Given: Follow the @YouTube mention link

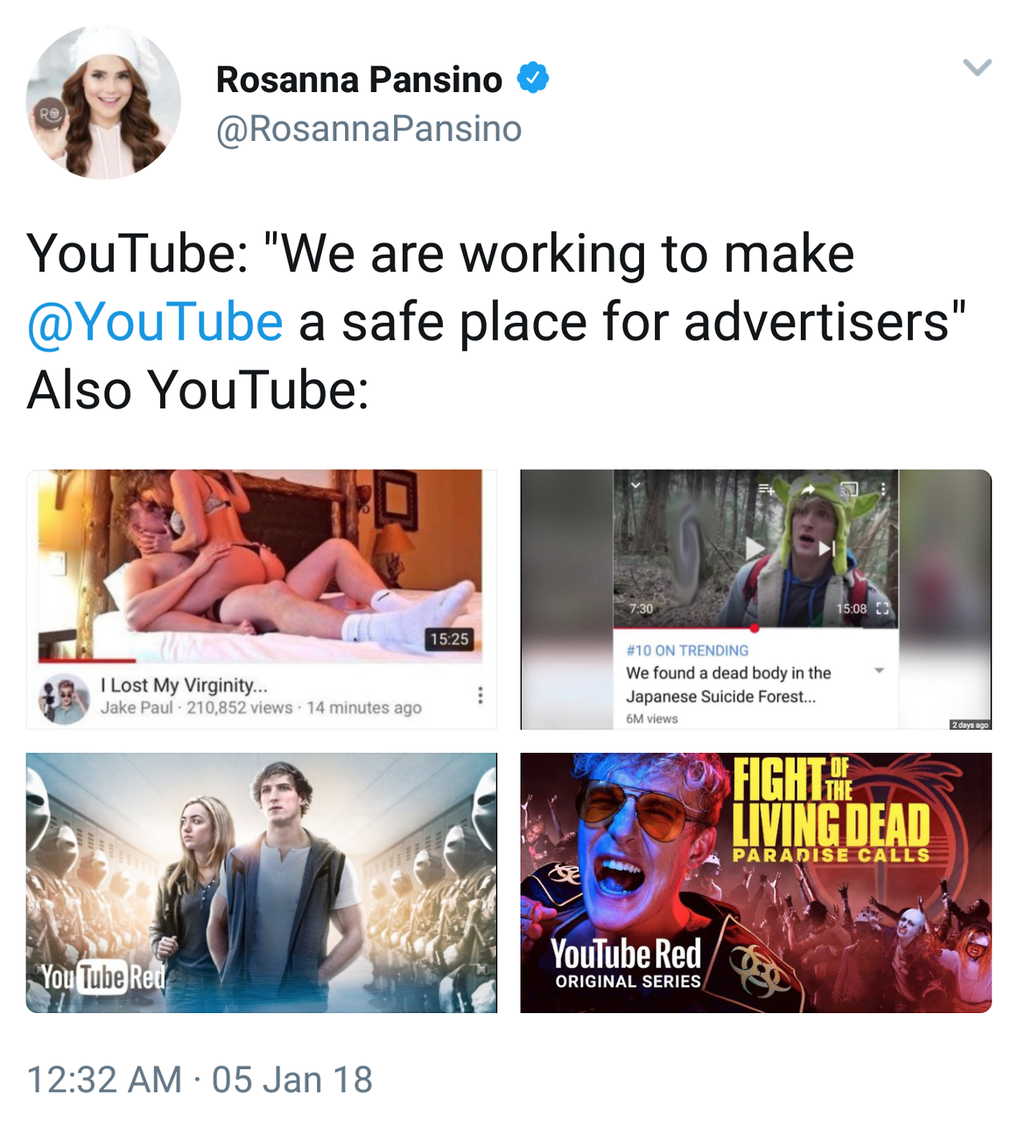Looking at the screenshot, I should 155,322.
